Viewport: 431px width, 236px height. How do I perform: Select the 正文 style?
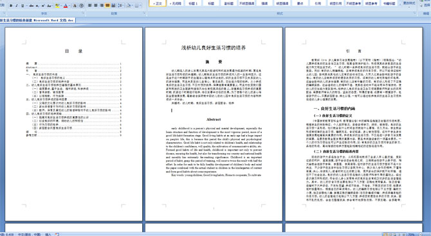click(158, 3)
